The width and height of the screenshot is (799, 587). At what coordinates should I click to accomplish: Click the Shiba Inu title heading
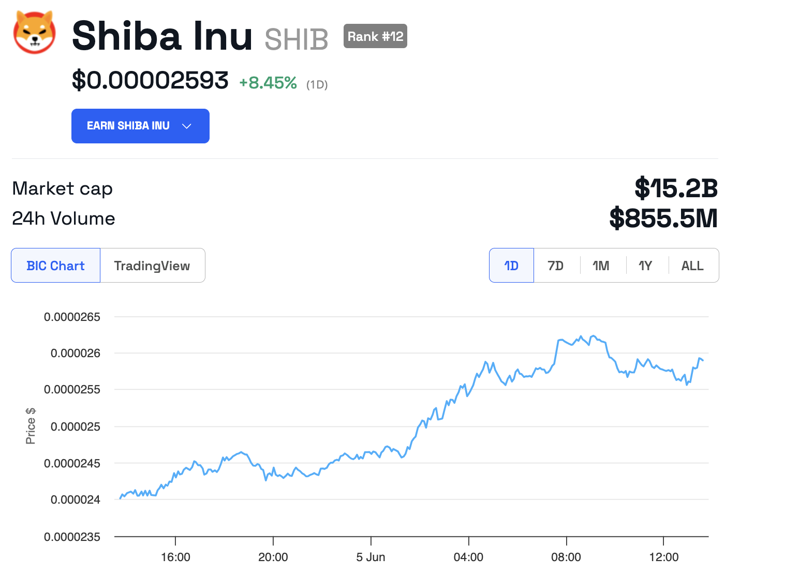click(162, 36)
